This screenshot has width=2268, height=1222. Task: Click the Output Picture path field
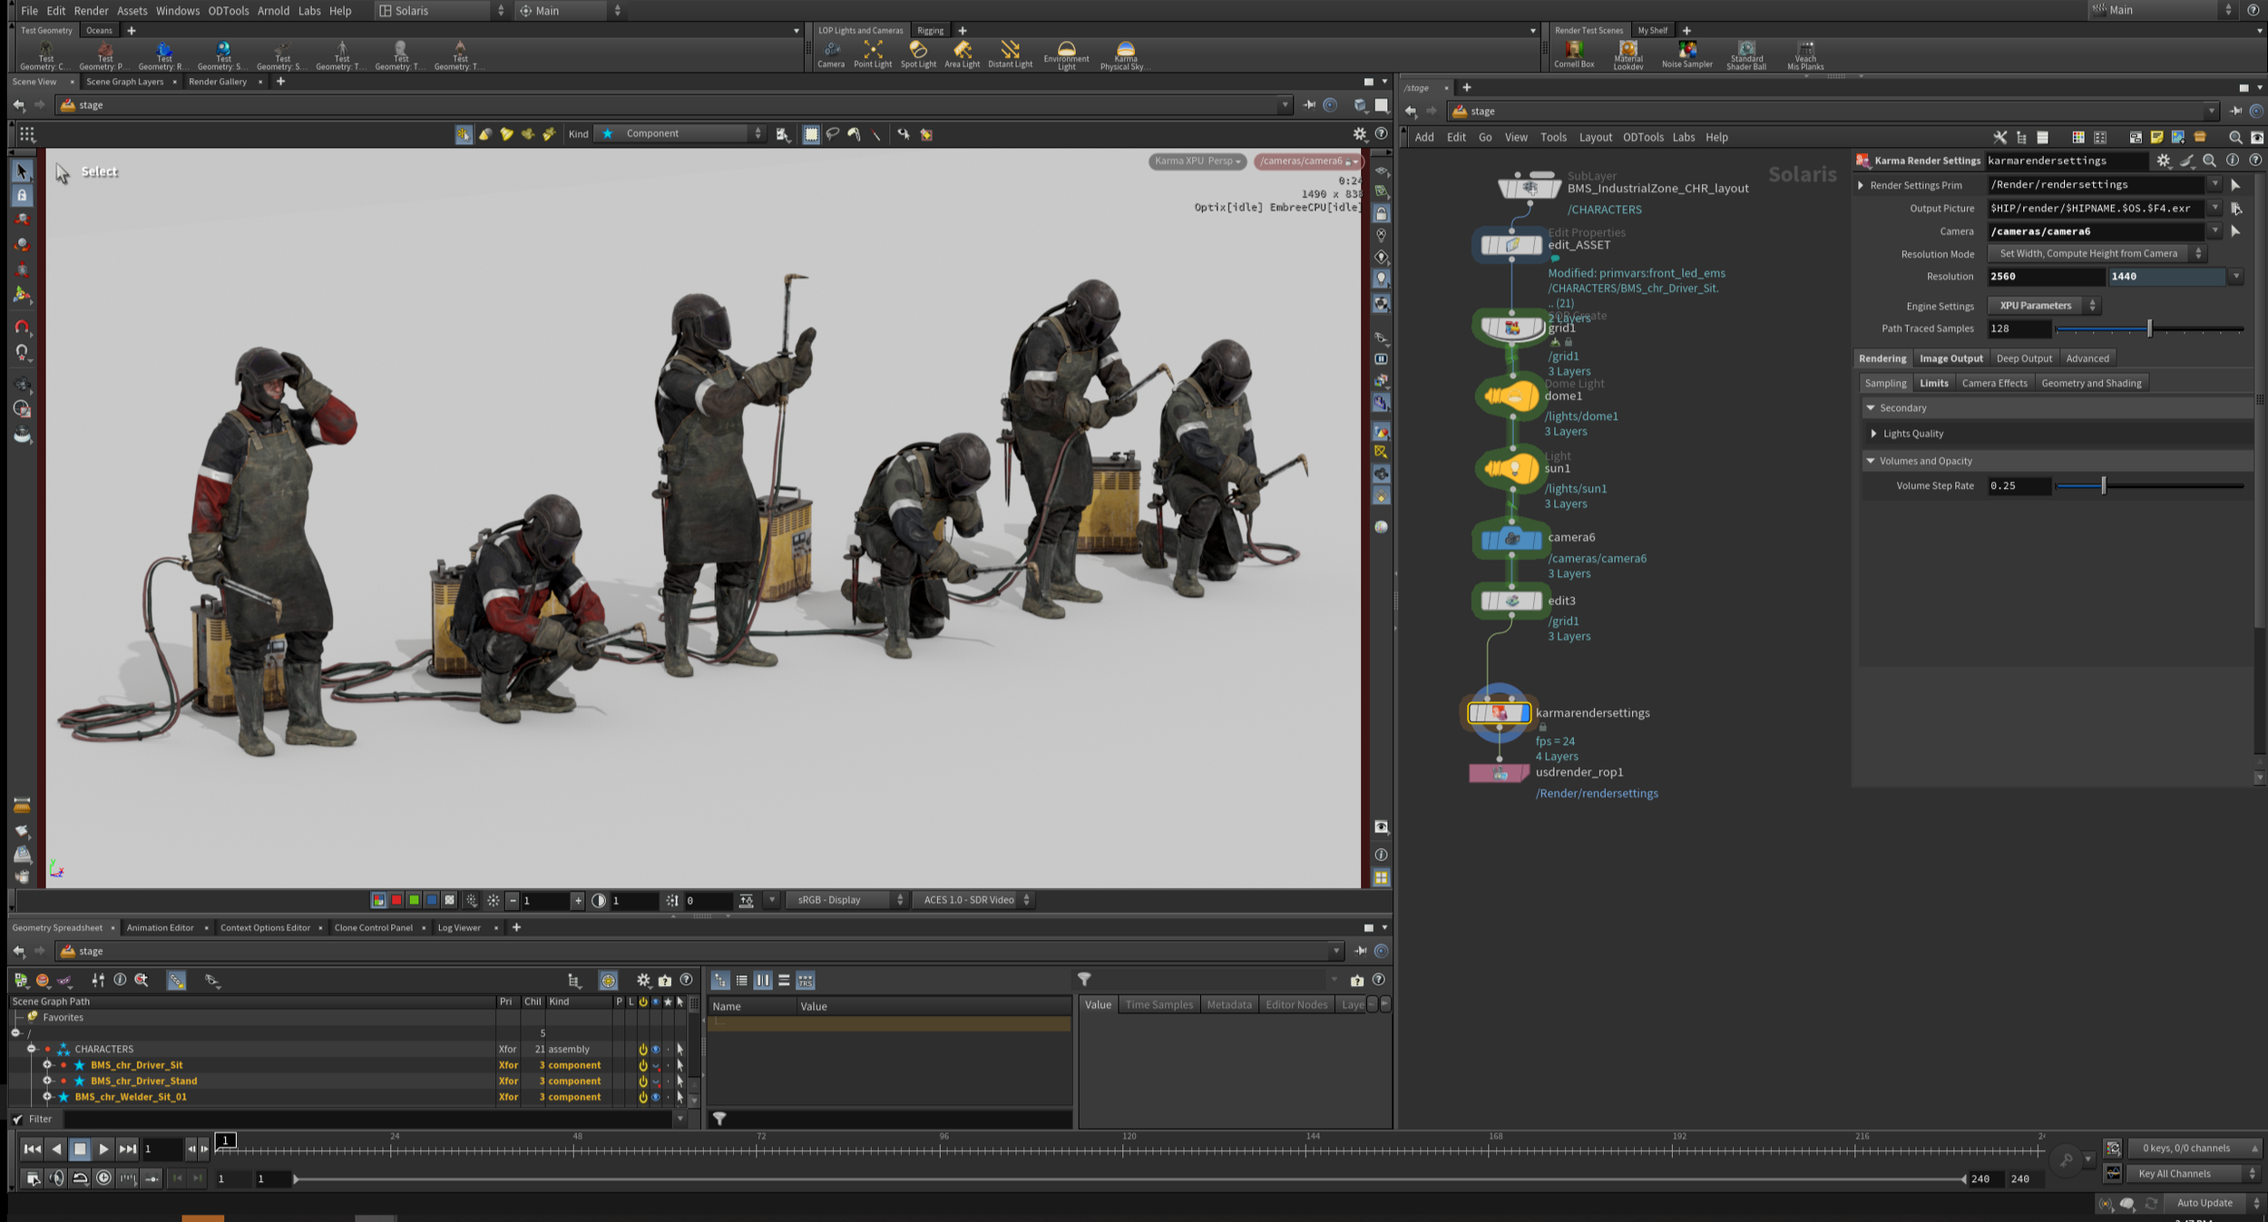click(x=2094, y=209)
